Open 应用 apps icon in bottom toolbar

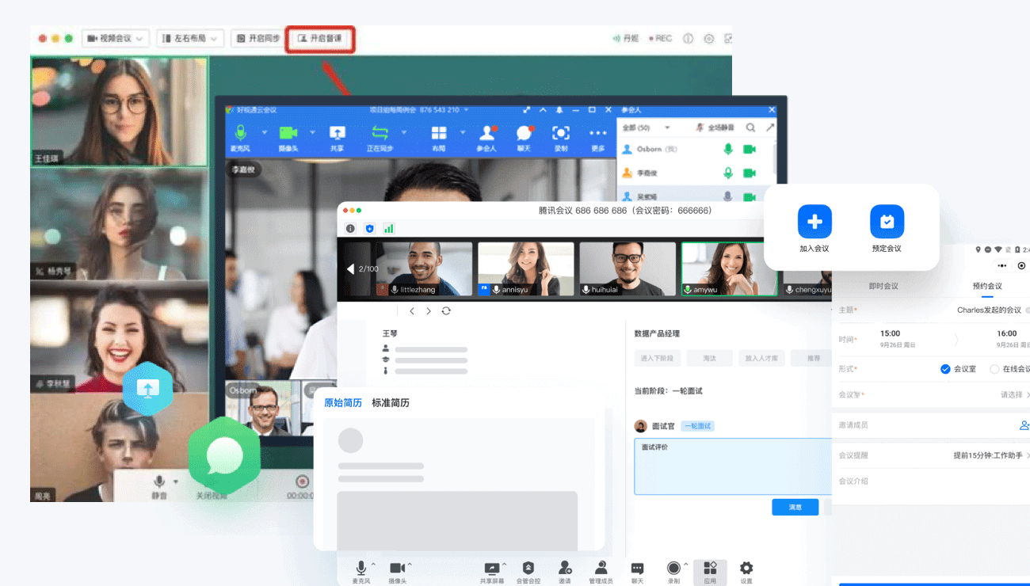[x=710, y=569]
